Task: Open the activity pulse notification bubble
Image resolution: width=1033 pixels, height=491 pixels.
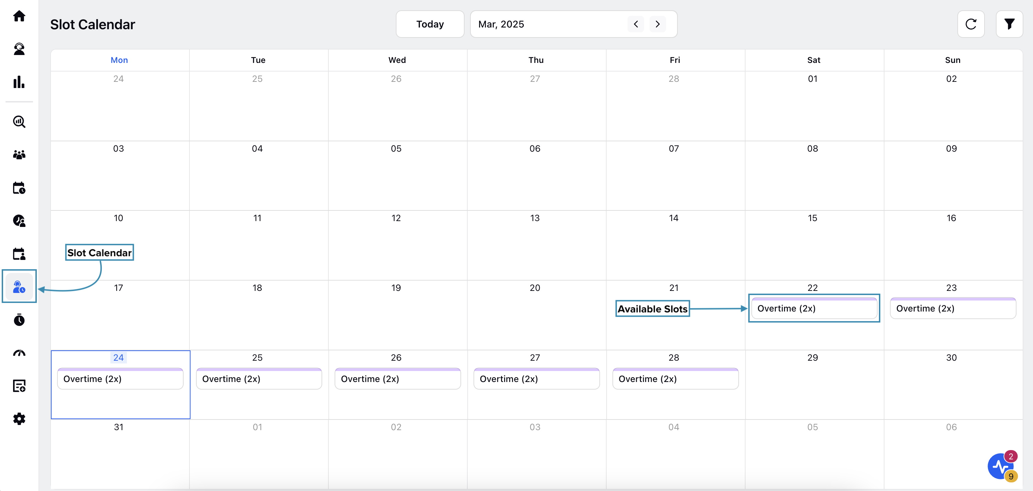Action: click(x=1001, y=466)
